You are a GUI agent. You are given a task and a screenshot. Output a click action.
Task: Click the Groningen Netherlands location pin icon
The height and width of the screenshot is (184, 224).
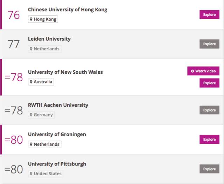pos(31,144)
